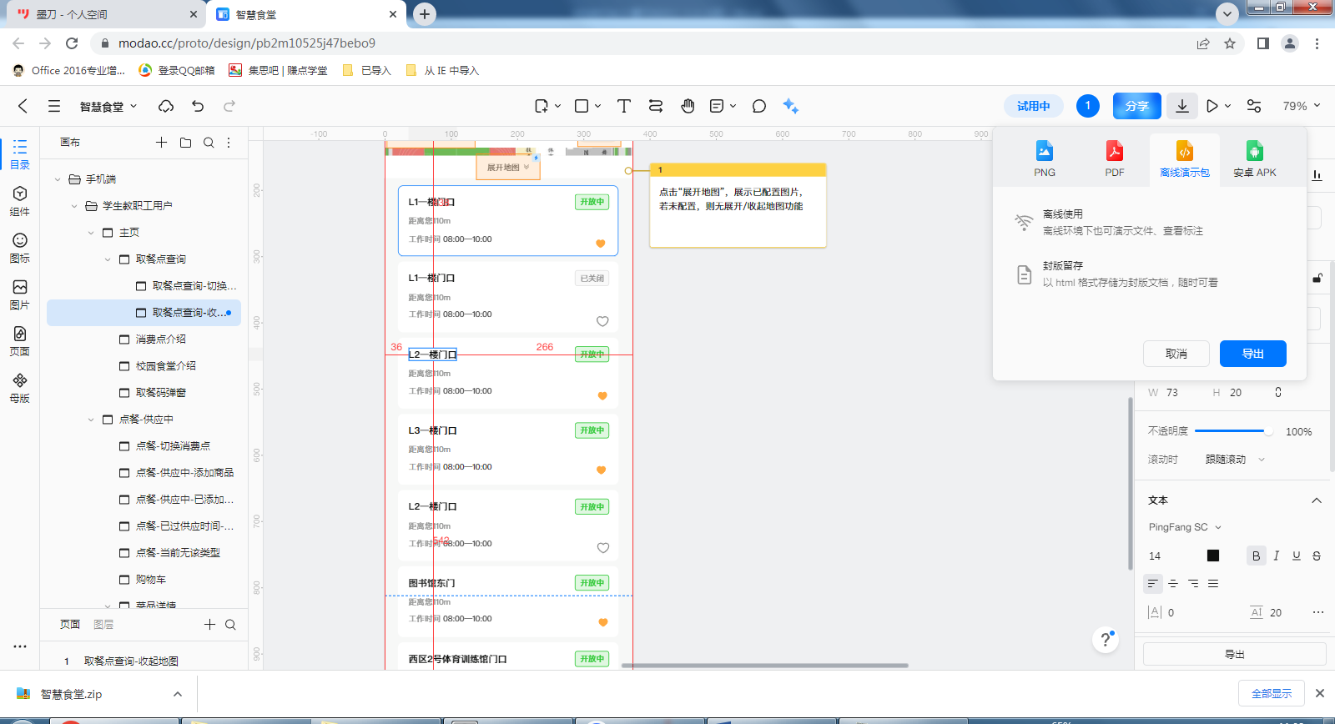Redo the last undone action
The image size is (1335, 724).
coord(229,106)
